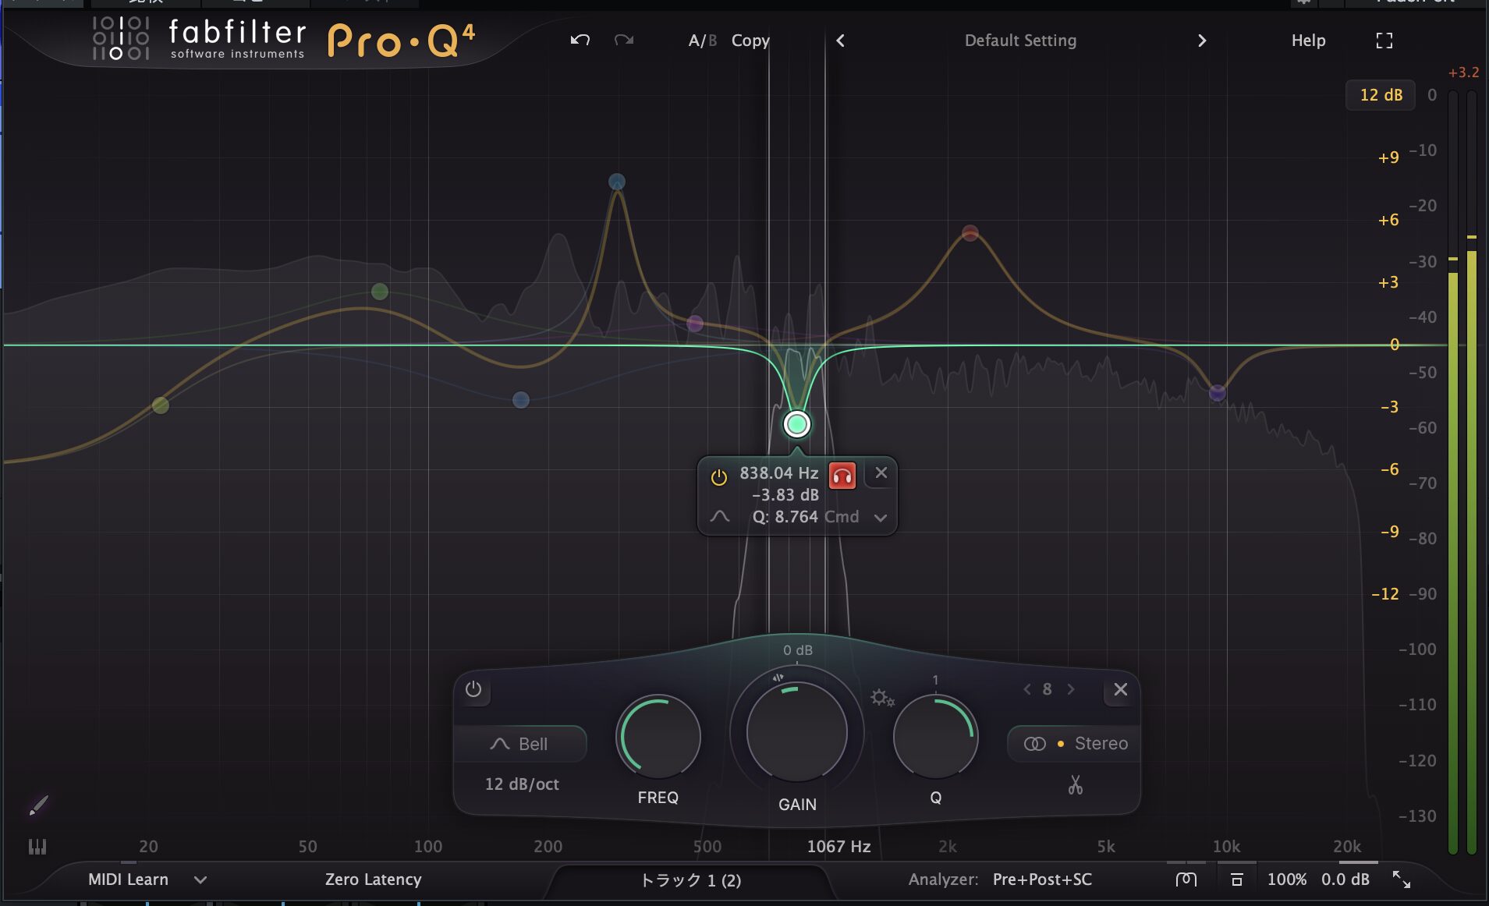
Task: Expand the MIDI Learn dropdown arrow
Action: point(200,880)
